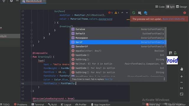Viewport: 189px width, 106px height.
Task: Zoom in the preview with plus
Action: click(182, 77)
